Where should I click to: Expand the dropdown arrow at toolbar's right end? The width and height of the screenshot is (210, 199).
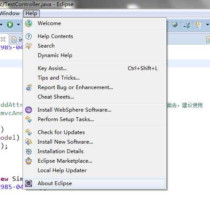pyautogui.click(x=207, y=25)
